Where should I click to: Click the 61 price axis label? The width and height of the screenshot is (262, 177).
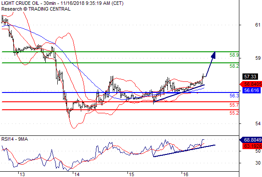258,25
